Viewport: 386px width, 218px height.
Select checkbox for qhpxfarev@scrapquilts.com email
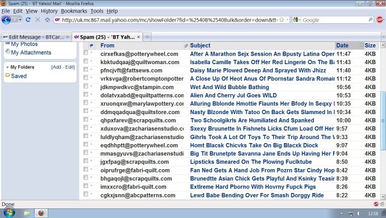(x=86, y=119)
